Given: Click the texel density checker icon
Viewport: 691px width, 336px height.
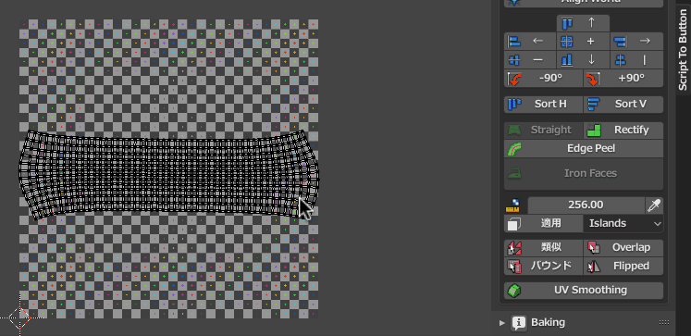Looking at the screenshot, I should 513,205.
